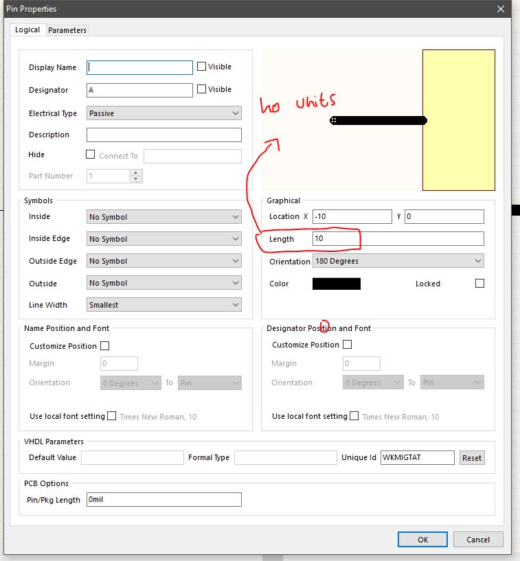
Task: Close the Pin Properties dialog
Action: [500, 9]
